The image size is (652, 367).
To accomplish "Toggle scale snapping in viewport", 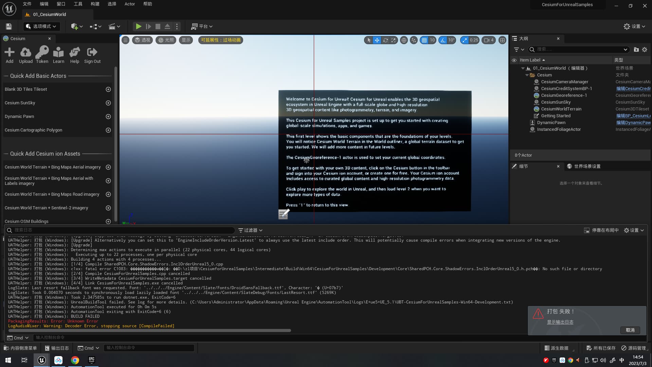I will click(x=464, y=40).
